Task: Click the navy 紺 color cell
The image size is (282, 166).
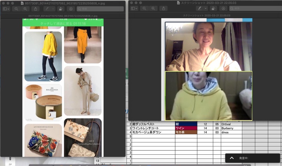Action: tap(186, 124)
